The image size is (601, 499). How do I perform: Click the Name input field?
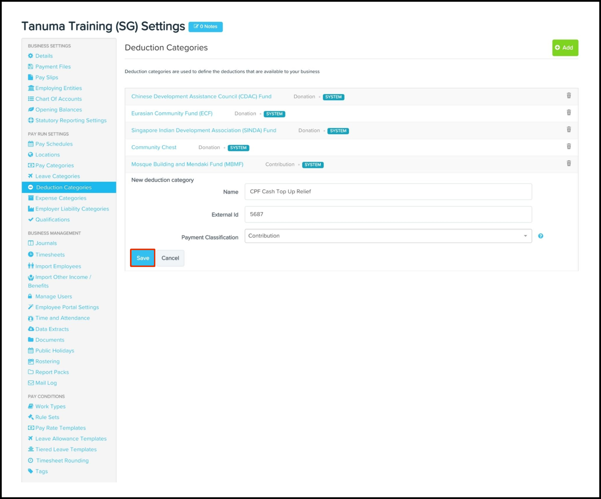pyautogui.click(x=388, y=191)
